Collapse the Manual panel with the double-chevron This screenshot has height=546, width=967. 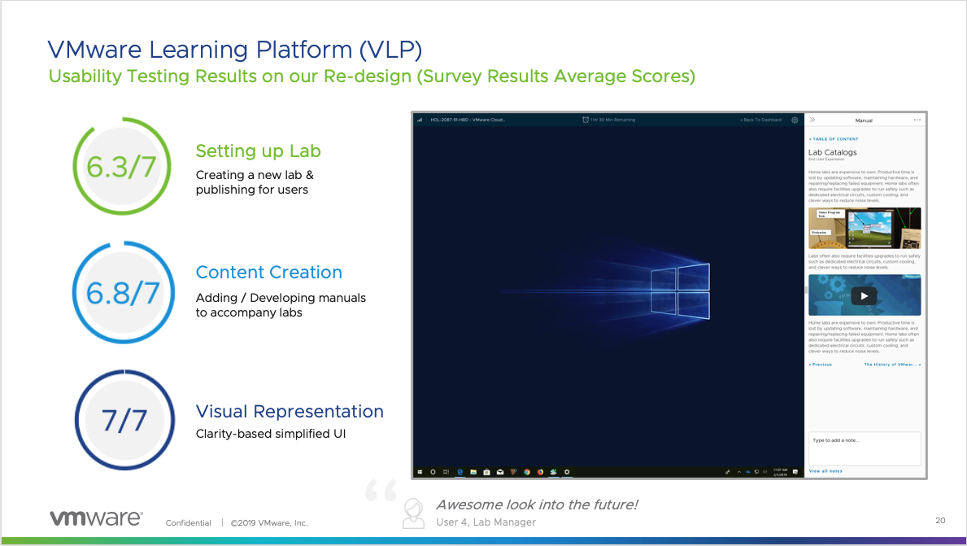(812, 120)
